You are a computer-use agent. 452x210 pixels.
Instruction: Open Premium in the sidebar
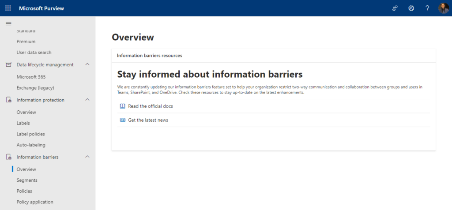[x=26, y=41]
